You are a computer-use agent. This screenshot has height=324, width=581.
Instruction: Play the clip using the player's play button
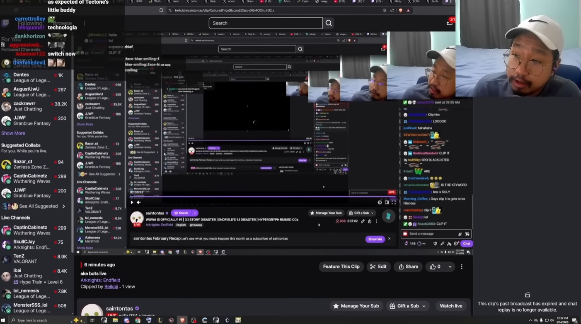(x=132, y=202)
